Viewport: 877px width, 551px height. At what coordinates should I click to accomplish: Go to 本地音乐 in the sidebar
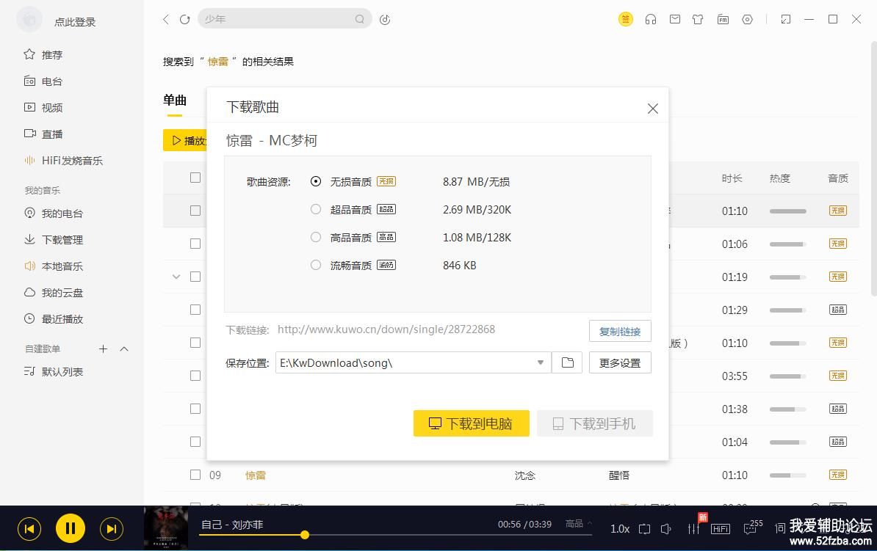(62, 266)
